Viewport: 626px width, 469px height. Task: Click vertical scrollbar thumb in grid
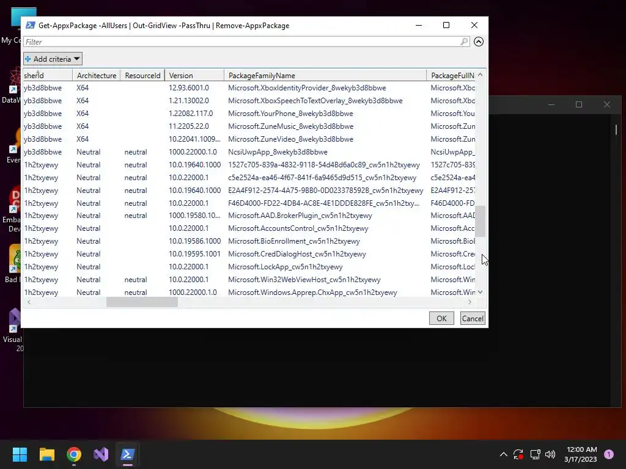tap(481, 221)
